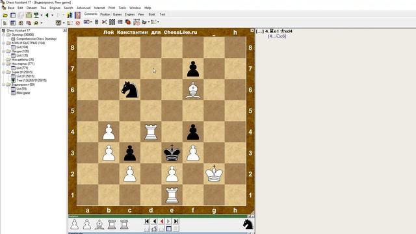Image resolution: width=416 pixels, height=234 pixels.
Task: Close the database tree panel
Action: pos(65,31)
